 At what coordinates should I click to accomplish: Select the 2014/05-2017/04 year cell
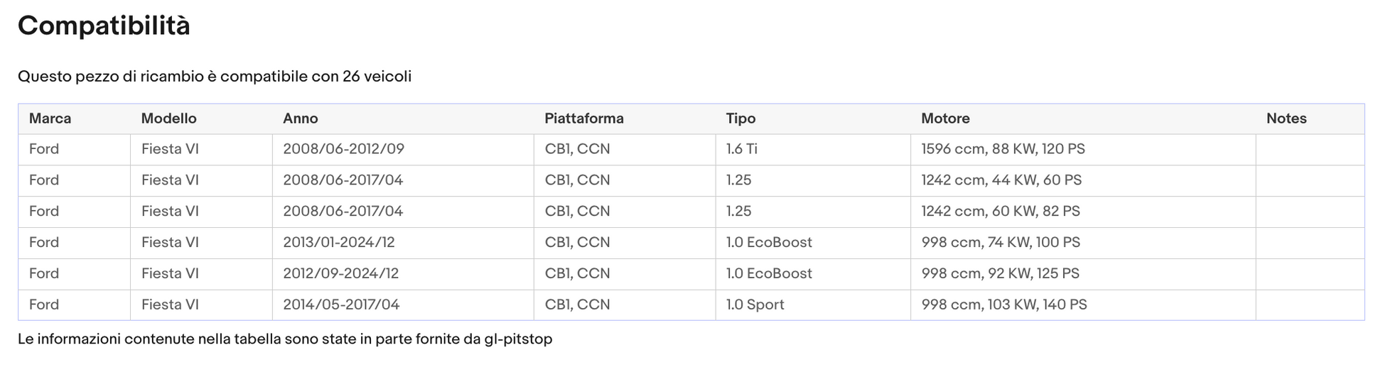pyautogui.click(x=403, y=305)
